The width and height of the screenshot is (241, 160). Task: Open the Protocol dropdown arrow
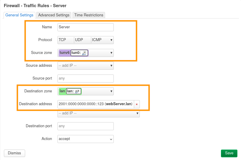pyautogui.click(x=111, y=40)
